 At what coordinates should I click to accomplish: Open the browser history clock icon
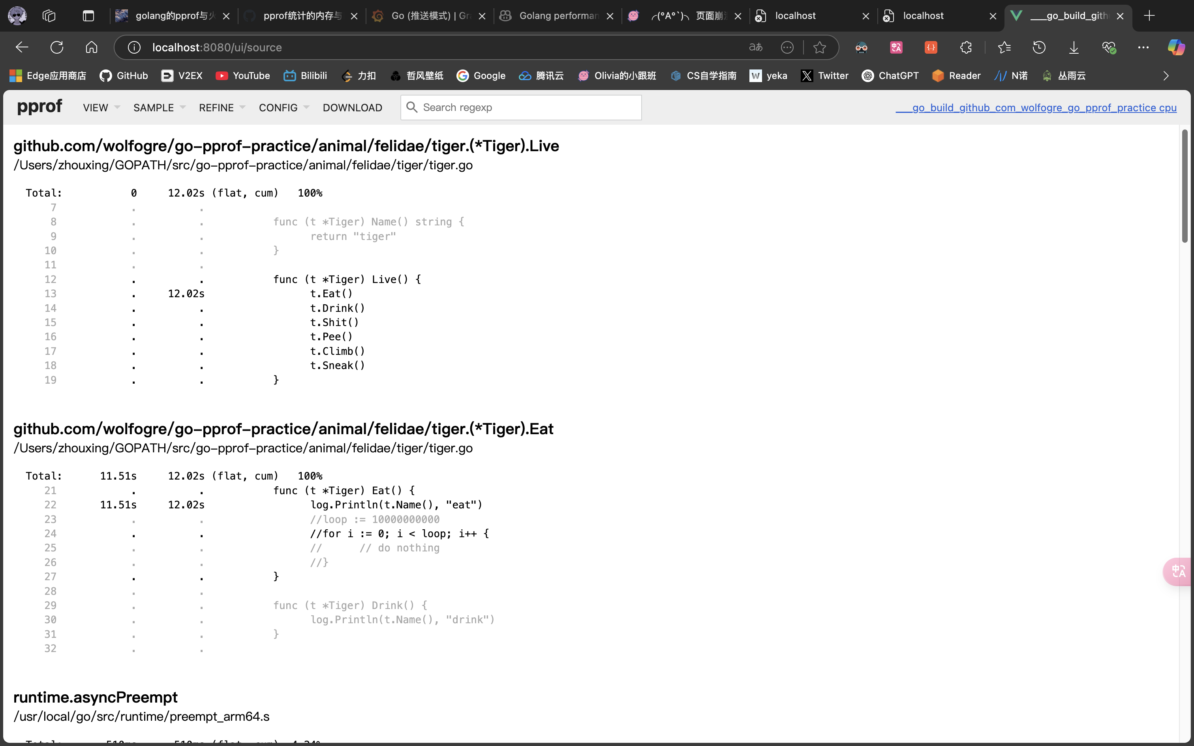(1039, 47)
